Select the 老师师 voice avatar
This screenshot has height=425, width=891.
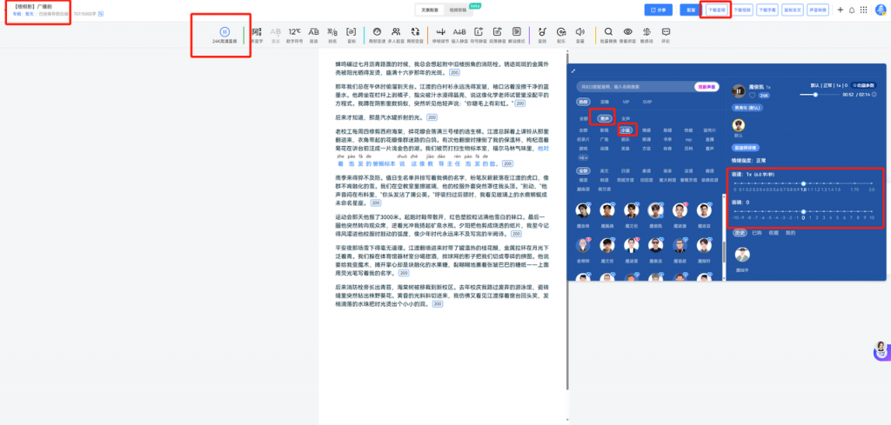582,245
